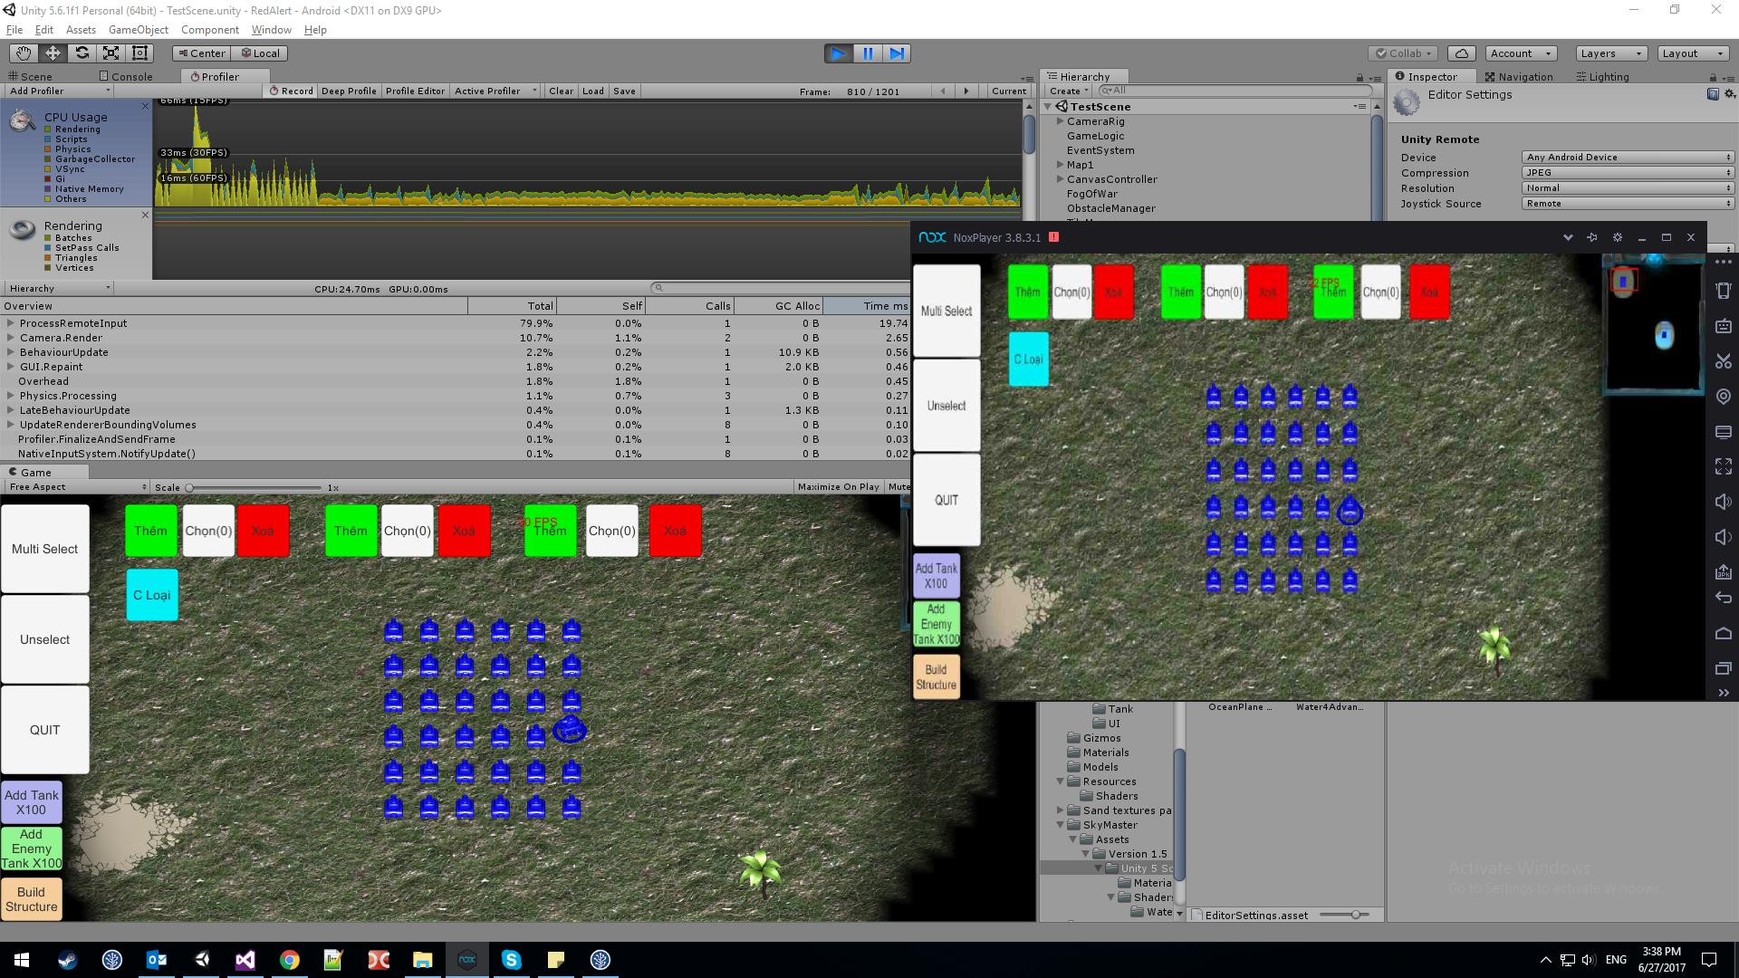The height and width of the screenshot is (978, 1739).
Task: Open Device dropdown Any Android Device
Action: click(1628, 158)
